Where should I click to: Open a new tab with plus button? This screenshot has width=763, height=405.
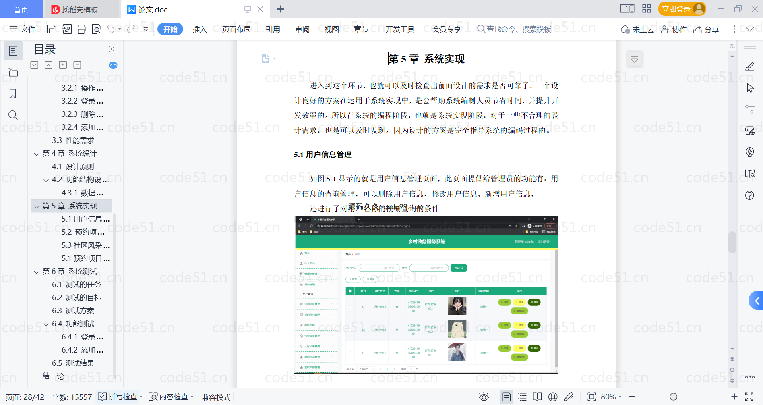coord(280,9)
